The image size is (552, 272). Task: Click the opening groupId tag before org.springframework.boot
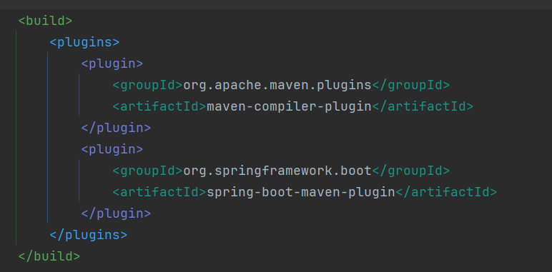pos(148,171)
